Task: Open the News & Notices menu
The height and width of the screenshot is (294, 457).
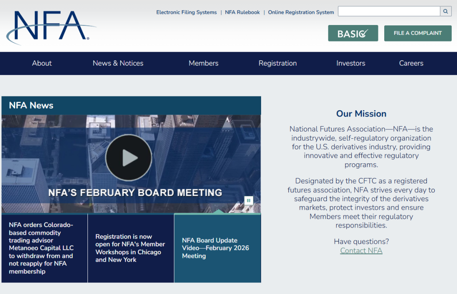Action: coord(118,63)
